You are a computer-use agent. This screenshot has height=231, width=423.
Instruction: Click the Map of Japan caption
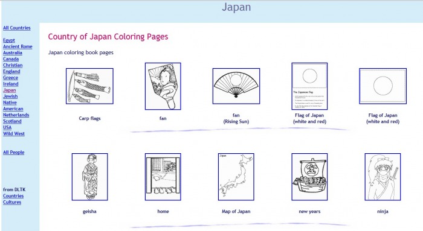click(x=236, y=211)
